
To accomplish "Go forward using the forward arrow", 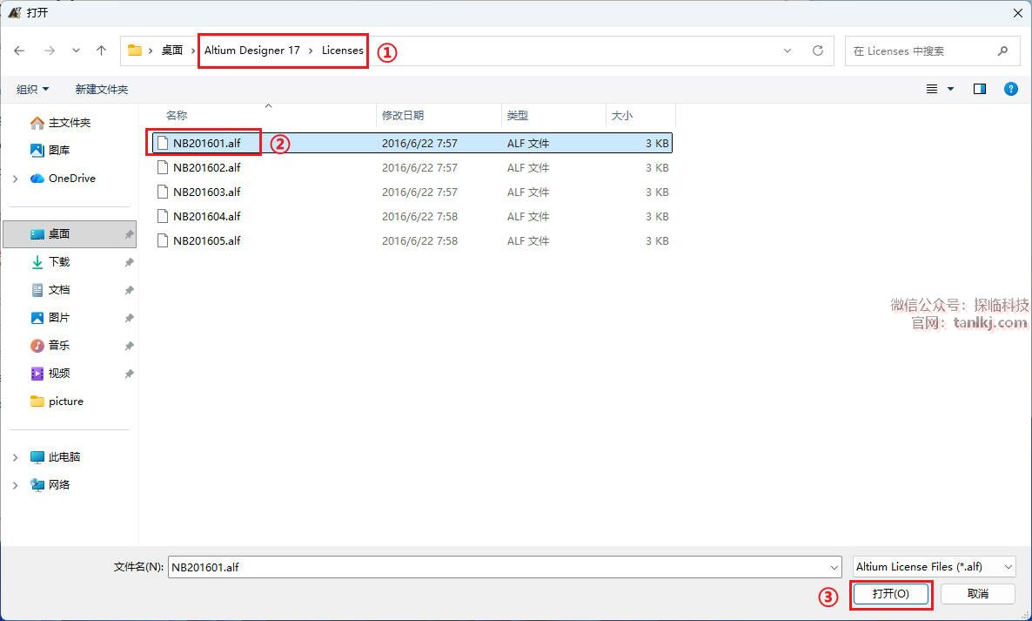I will point(50,51).
